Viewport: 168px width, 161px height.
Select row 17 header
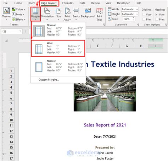tap(11, 158)
